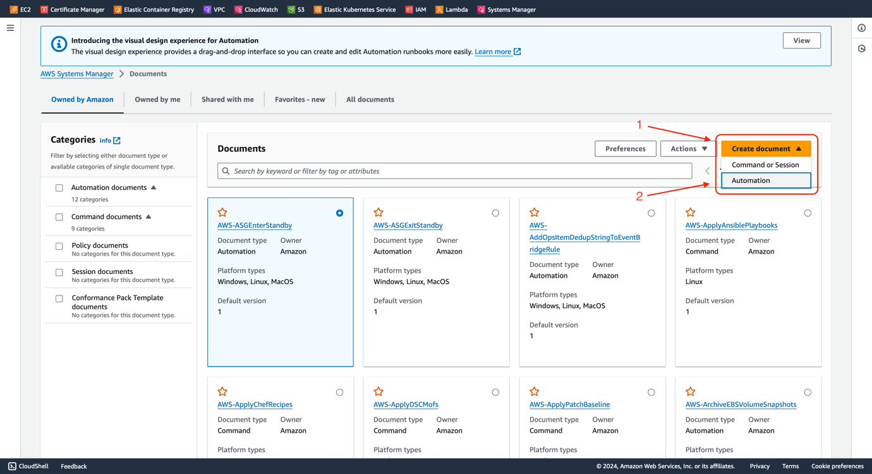
Task: Select the AWS-ApplyPatchBaseline radio button
Action: [x=651, y=393]
